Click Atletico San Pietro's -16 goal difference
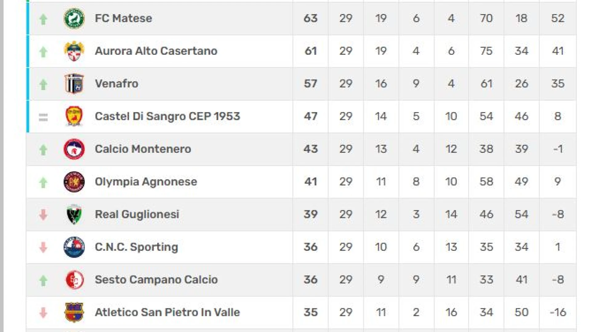Viewport: 591px width, 332px height. [x=558, y=312]
